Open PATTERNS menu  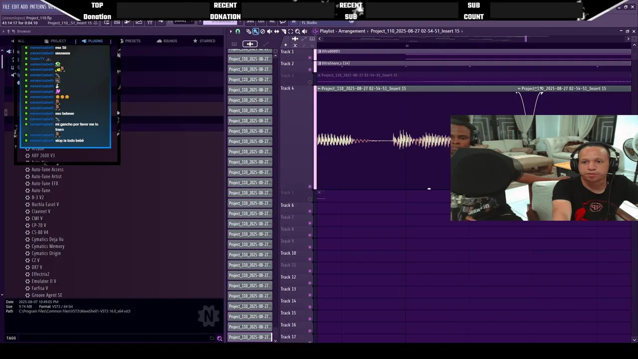click(38, 7)
